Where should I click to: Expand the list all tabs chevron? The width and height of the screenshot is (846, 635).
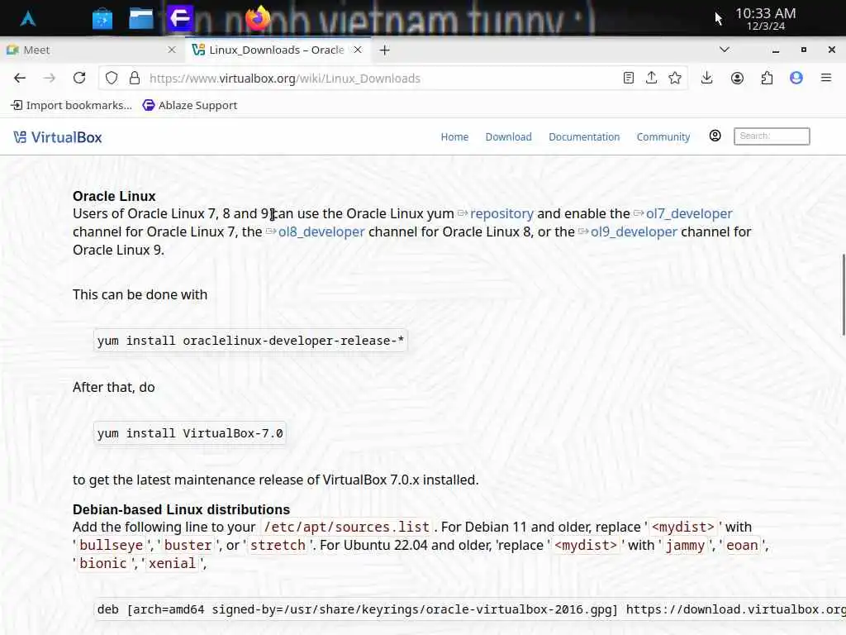point(724,50)
